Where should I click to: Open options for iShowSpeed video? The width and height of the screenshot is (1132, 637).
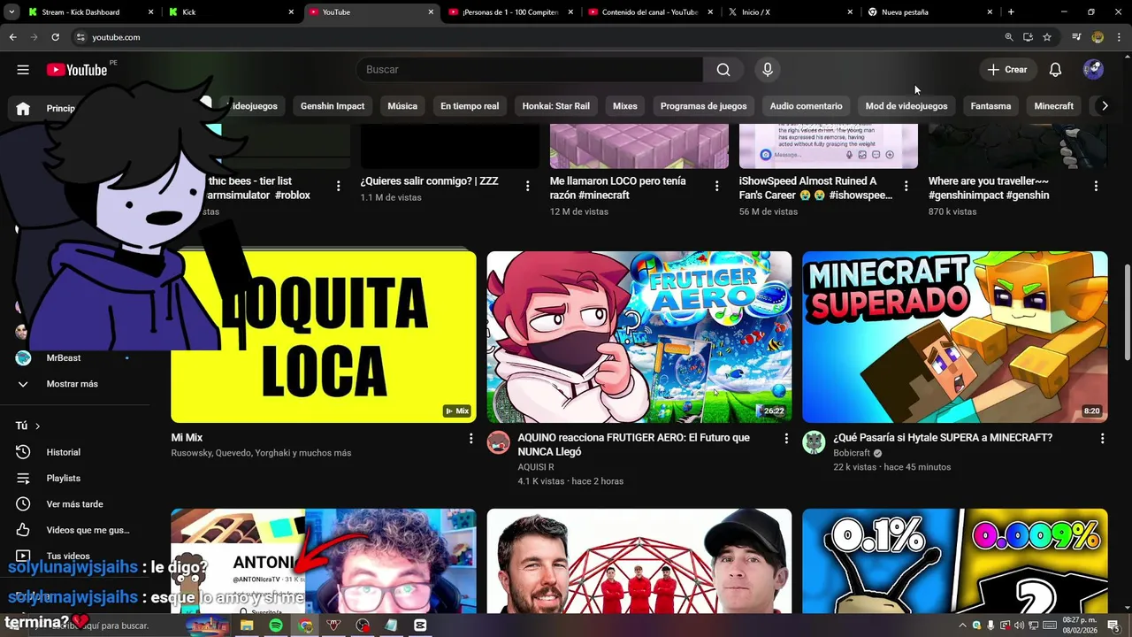[906, 186]
